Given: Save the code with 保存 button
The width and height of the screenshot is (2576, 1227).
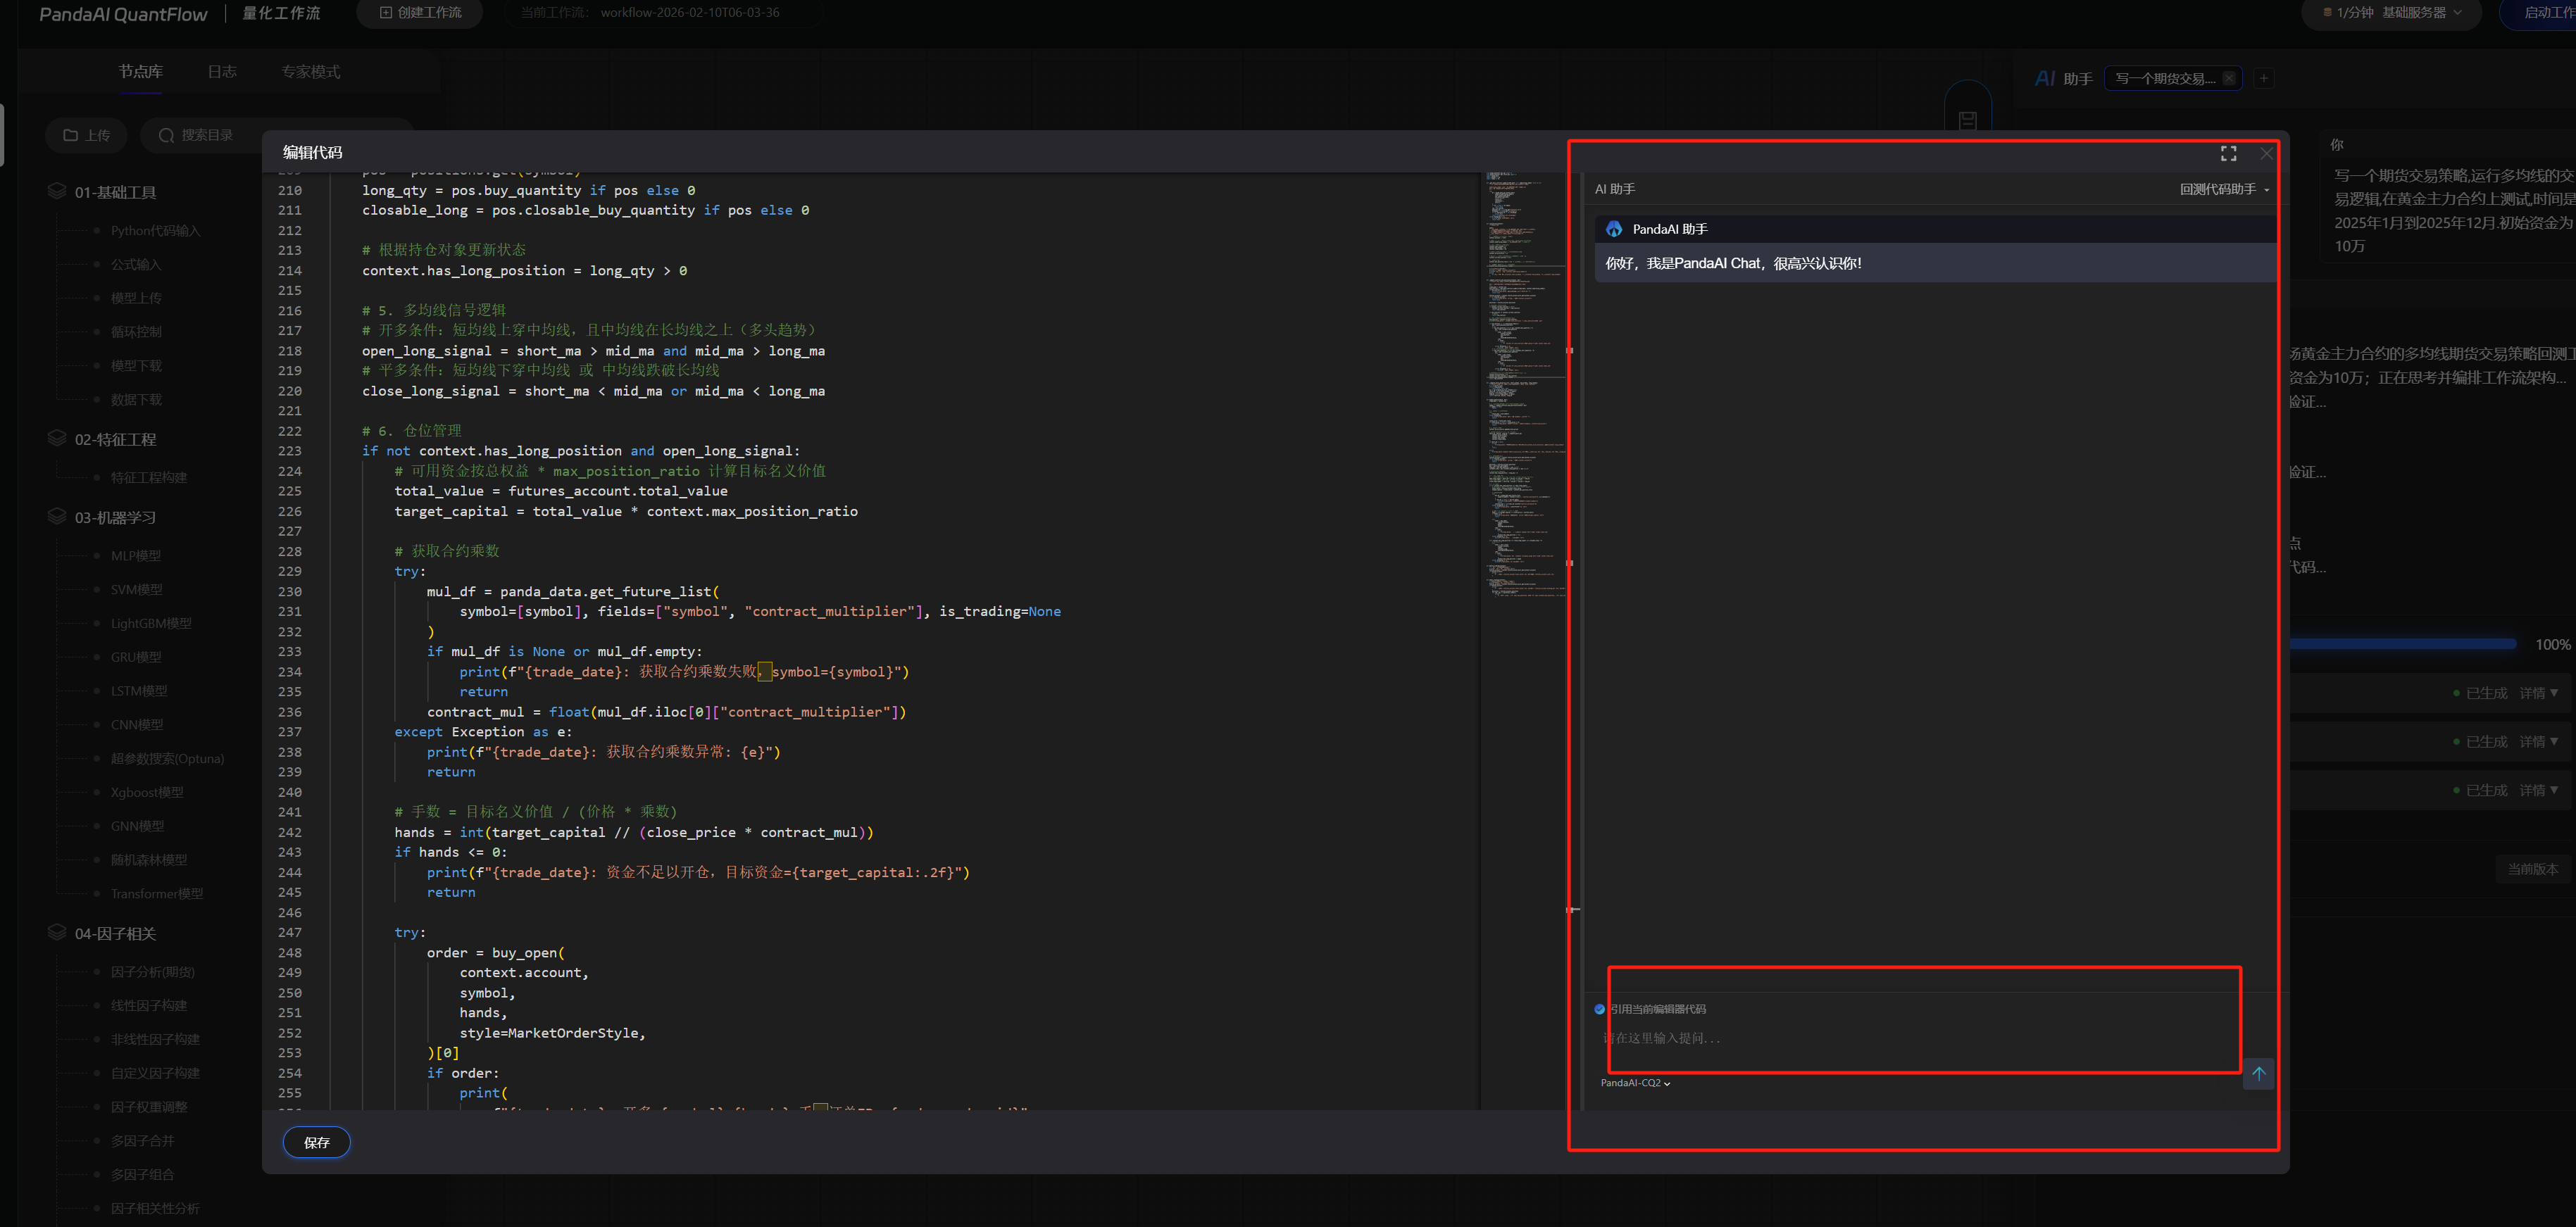Looking at the screenshot, I should coord(316,1142).
